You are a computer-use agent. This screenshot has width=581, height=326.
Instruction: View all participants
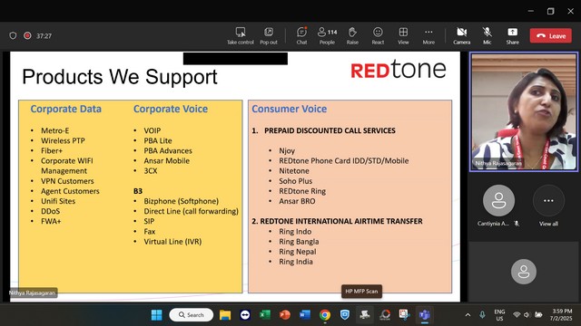click(548, 206)
